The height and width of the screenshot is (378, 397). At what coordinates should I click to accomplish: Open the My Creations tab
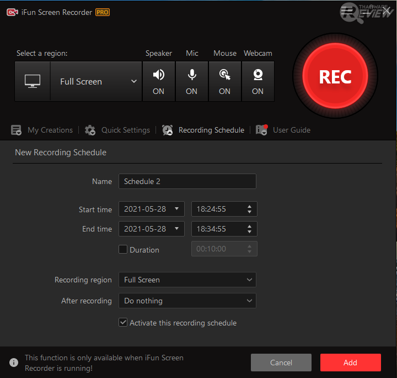pos(50,130)
